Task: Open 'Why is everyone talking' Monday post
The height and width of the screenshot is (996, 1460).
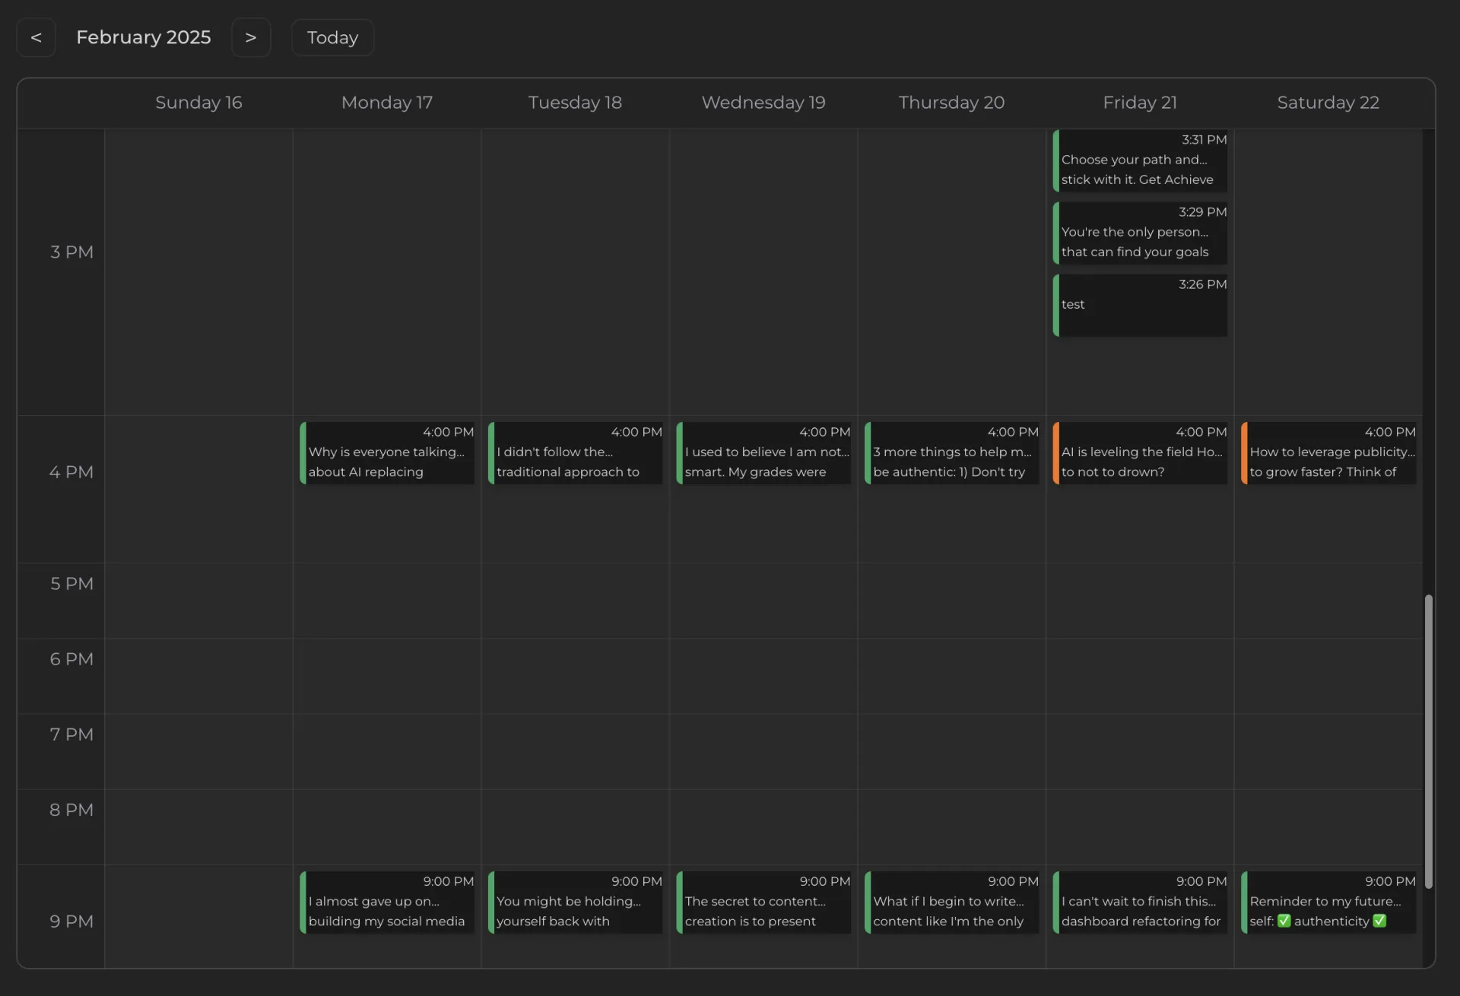Action: (387, 453)
